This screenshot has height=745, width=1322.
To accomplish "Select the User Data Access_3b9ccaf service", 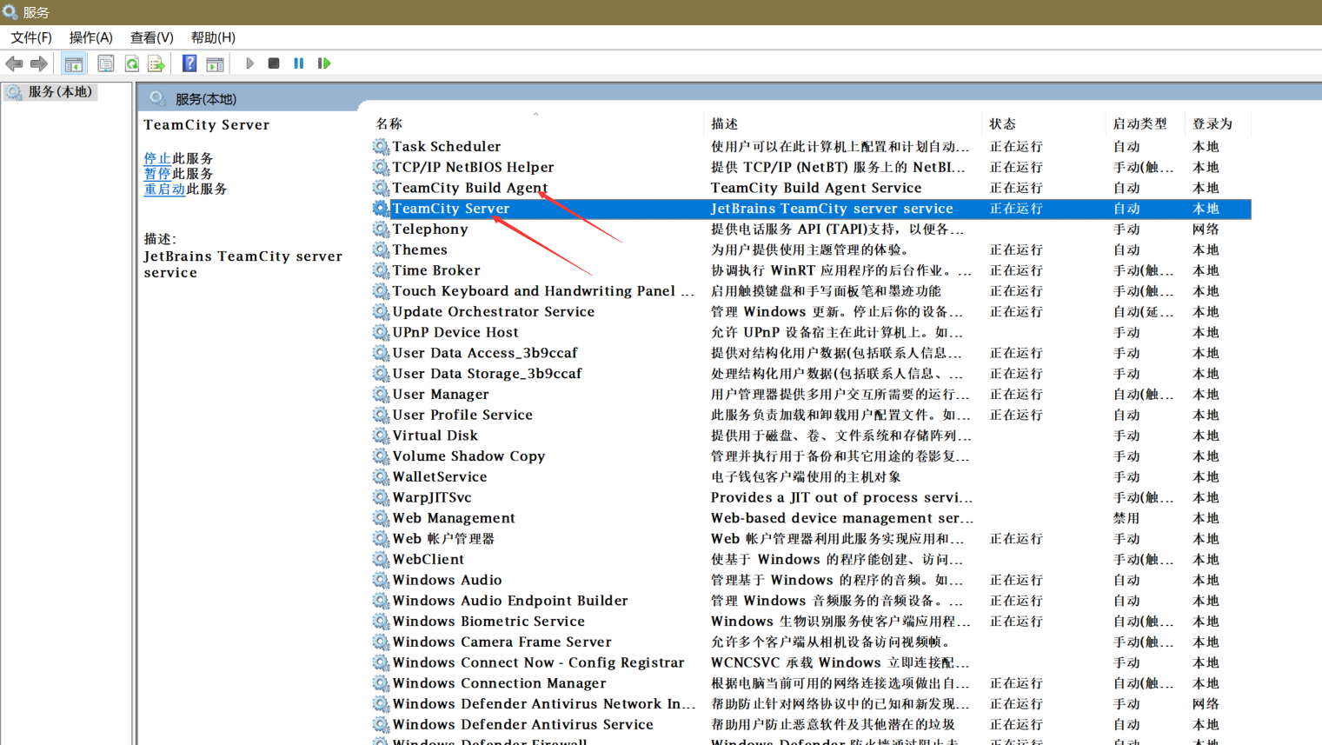I will click(x=811, y=353).
